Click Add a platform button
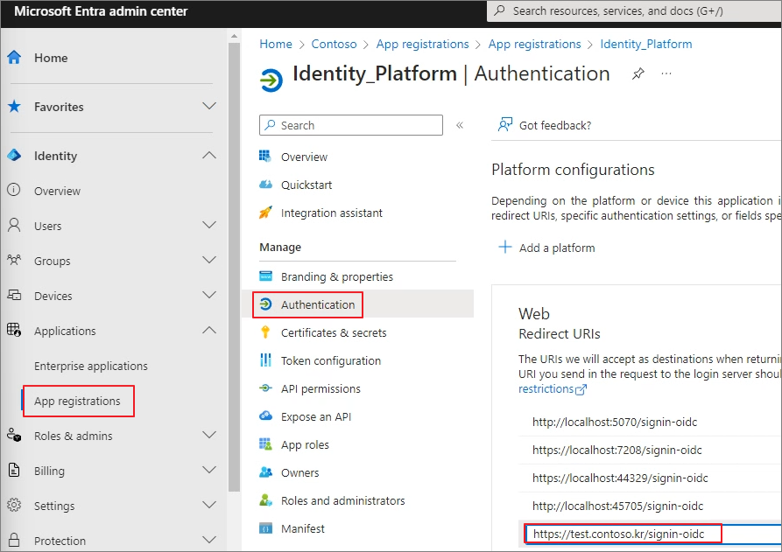The height and width of the screenshot is (552, 782). click(546, 248)
